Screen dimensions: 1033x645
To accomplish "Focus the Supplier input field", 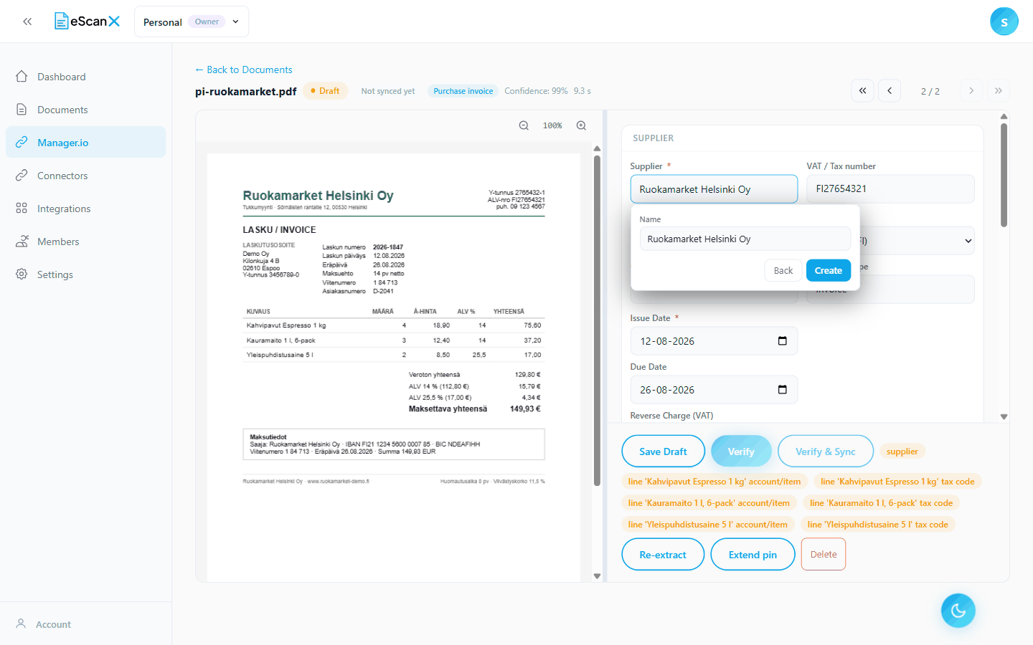I will pos(714,189).
